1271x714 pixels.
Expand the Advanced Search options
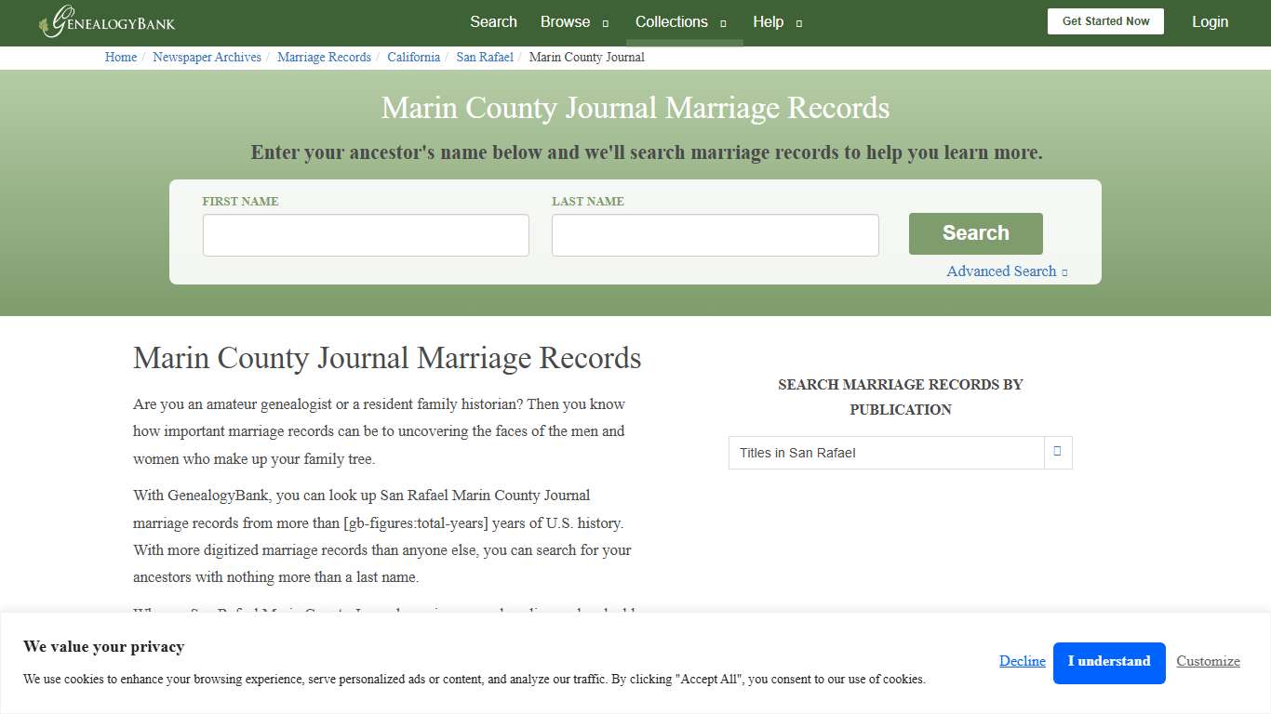tap(1006, 271)
